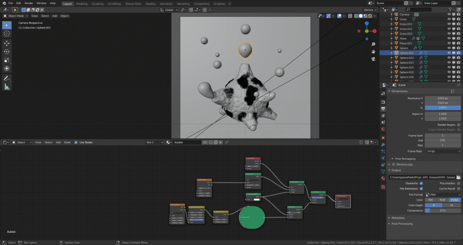Enable the Render Region checkbox
Image resolution: width=463 pixels, height=245 pixels.
pyautogui.click(x=458, y=124)
